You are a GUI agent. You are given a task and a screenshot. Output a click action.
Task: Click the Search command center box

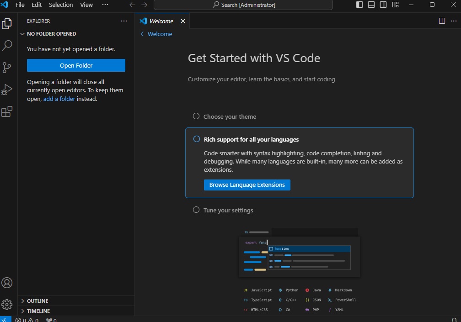(x=243, y=5)
